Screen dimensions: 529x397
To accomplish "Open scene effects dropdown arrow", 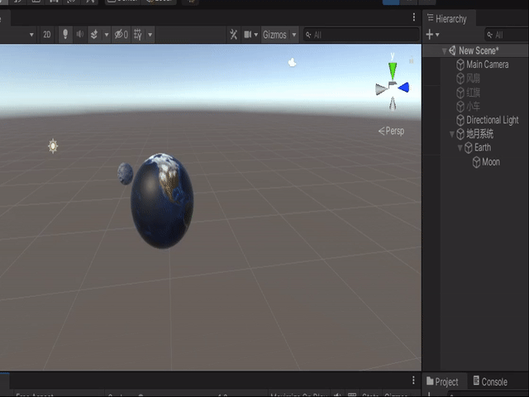I will (x=107, y=35).
